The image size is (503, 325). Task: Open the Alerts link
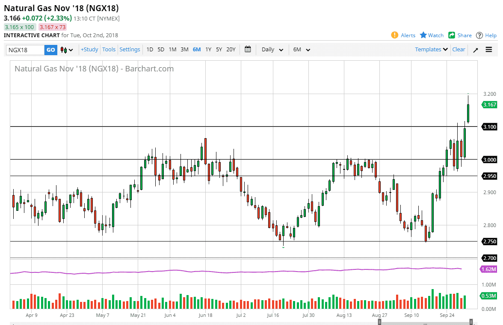(408, 35)
